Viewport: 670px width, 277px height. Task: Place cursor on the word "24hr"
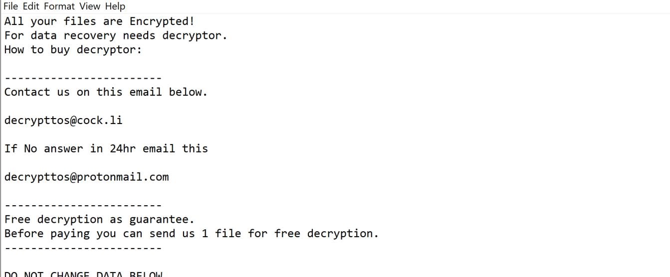[x=122, y=148]
